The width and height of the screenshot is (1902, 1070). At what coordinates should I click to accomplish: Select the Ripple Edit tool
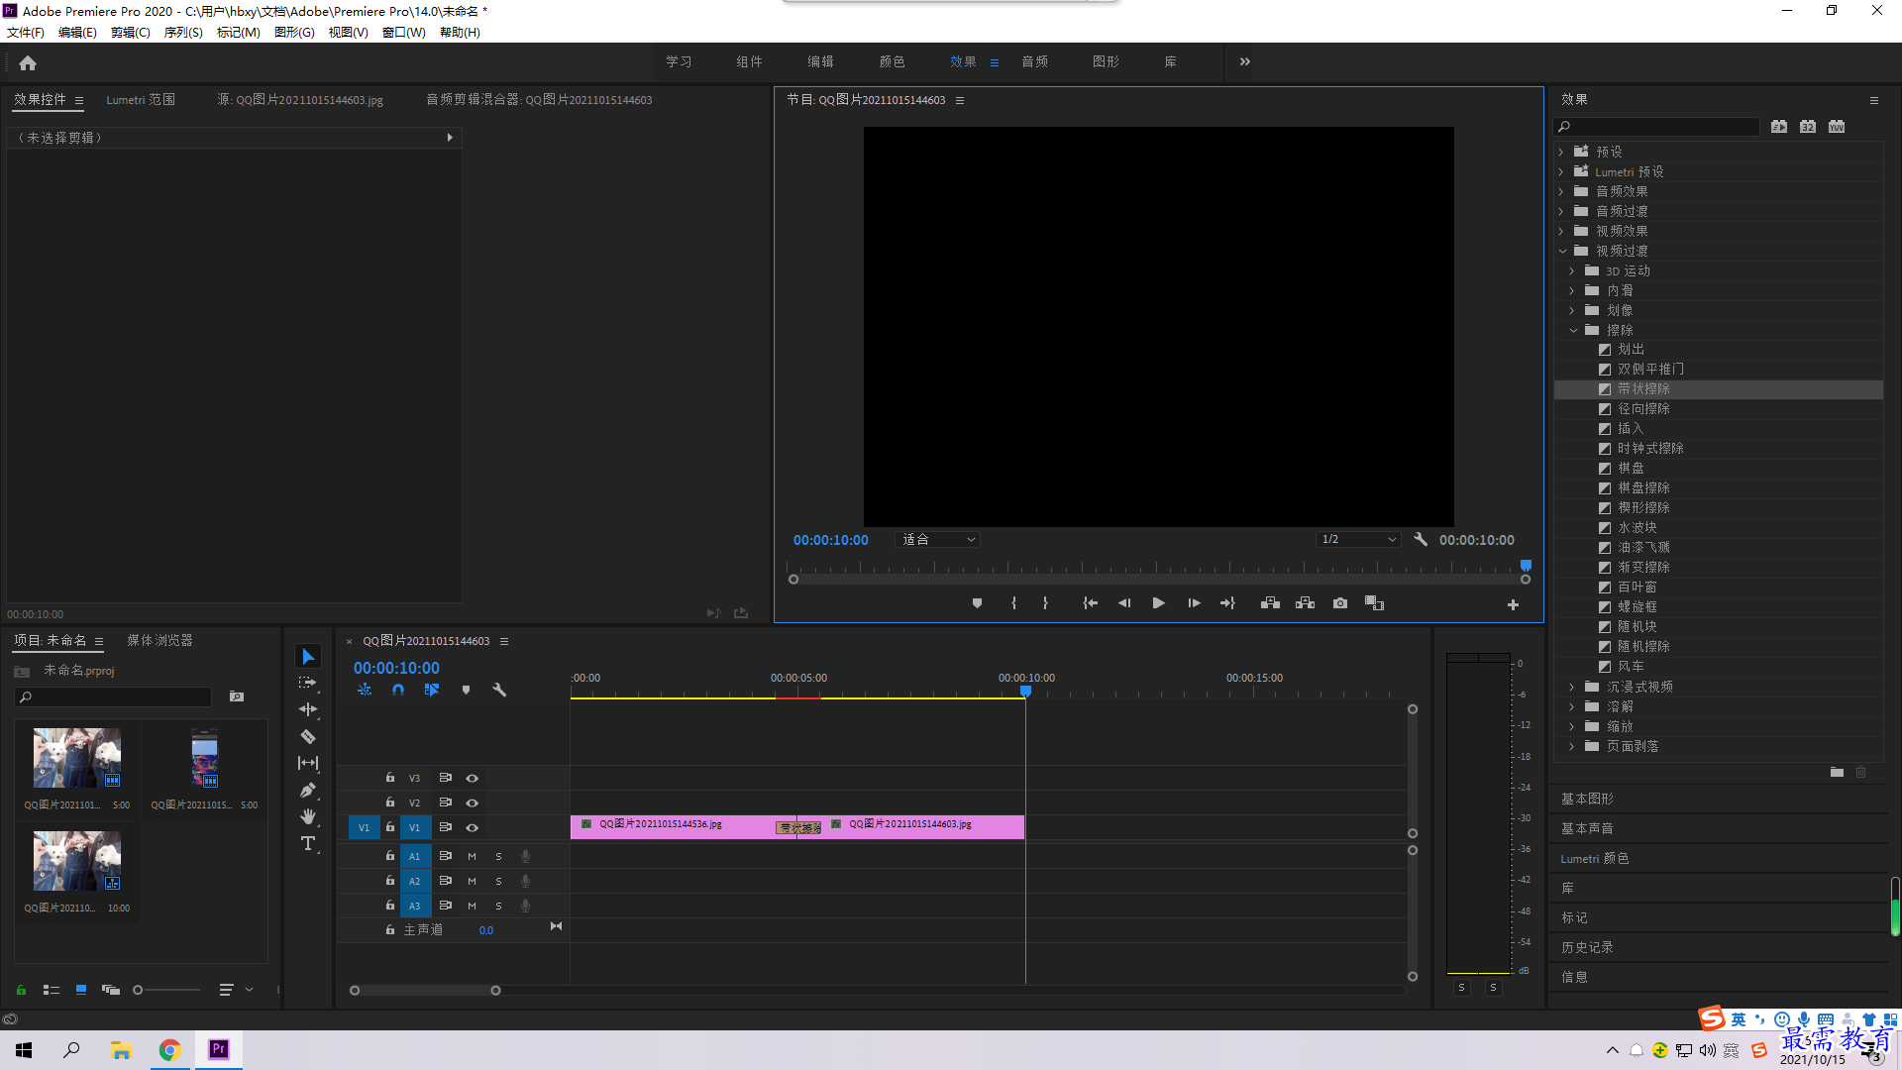coord(308,709)
